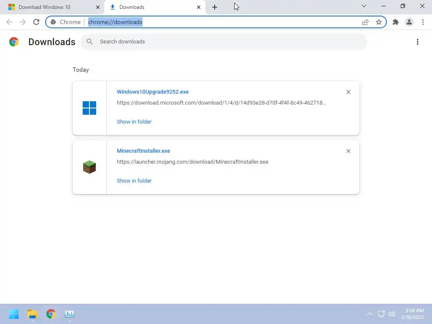Close the Downloads tab
Viewport: 432px width, 324px height.
pos(199,7)
